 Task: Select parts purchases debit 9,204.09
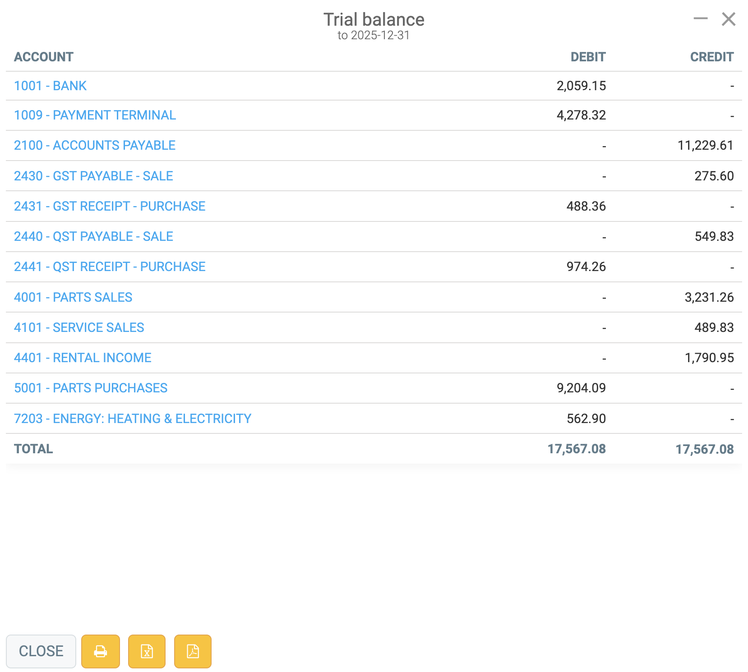tap(581, 388)
